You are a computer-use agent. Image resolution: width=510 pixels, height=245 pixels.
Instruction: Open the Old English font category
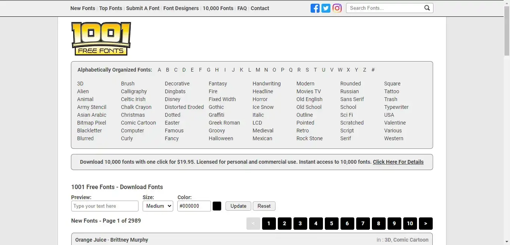(x=310, y=99)
